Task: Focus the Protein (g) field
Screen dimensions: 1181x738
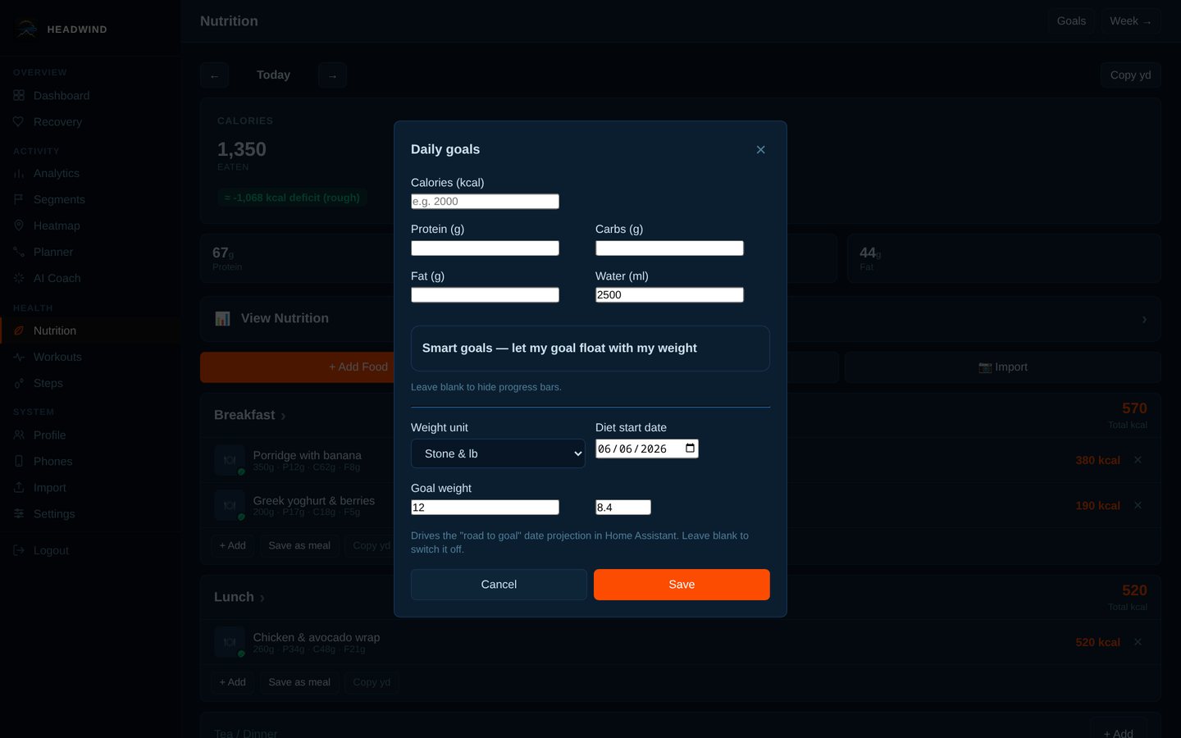Action: point(485,248)
